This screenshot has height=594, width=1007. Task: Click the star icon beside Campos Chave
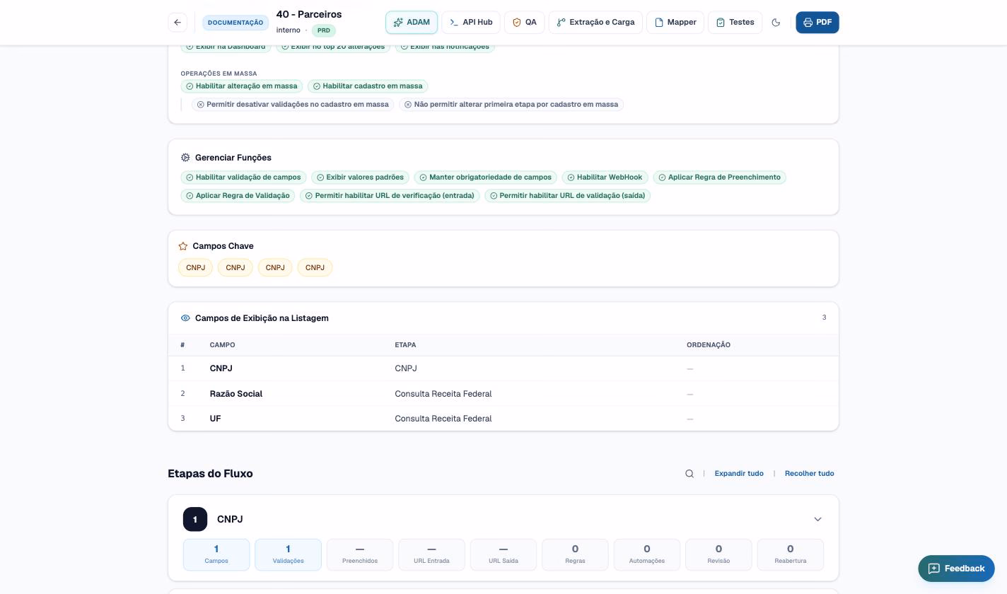click(x=183, y=246)
